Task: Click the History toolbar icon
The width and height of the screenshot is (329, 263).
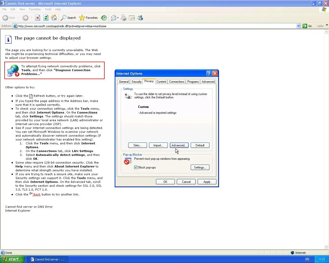Action: 104,18
